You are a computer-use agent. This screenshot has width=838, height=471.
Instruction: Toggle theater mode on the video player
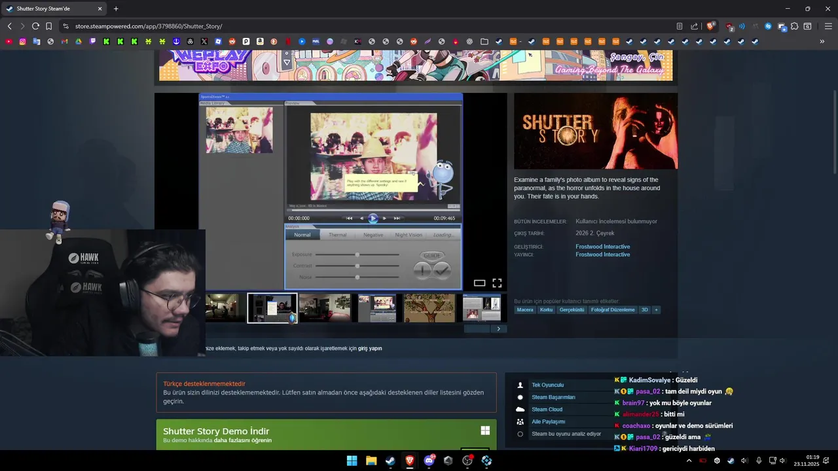(479, 283)
